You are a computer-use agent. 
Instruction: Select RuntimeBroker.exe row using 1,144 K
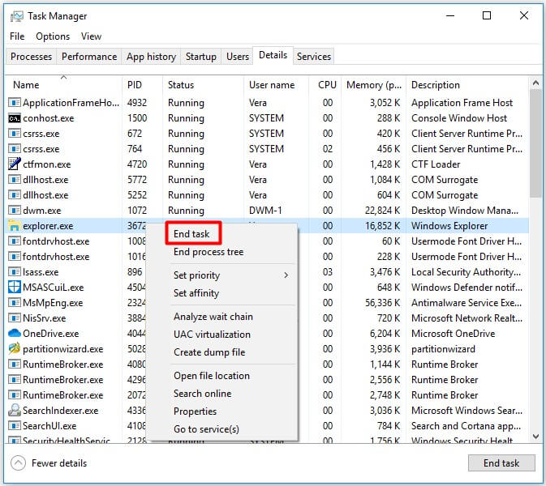(x=268, y=364)
